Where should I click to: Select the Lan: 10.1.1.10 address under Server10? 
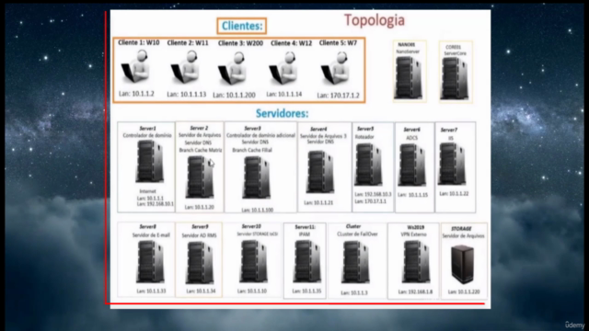[x=252, y=291]
